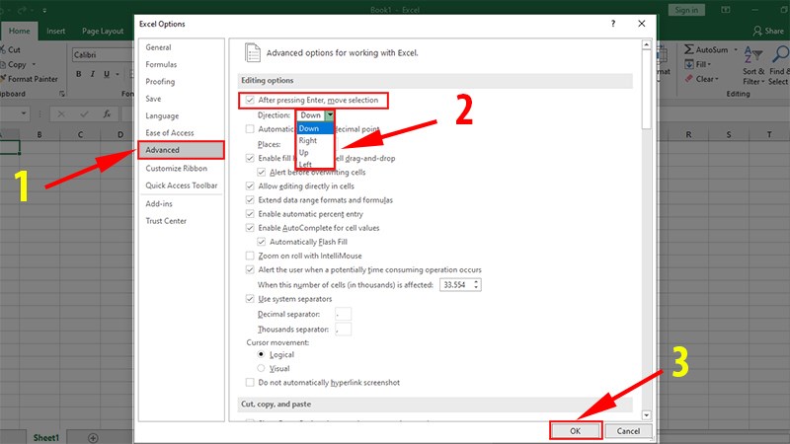Image resolution: width=790 pixels, height=444 pixels.
Task: Open Sort & Filter icon
Action: (x=753, y=54)
